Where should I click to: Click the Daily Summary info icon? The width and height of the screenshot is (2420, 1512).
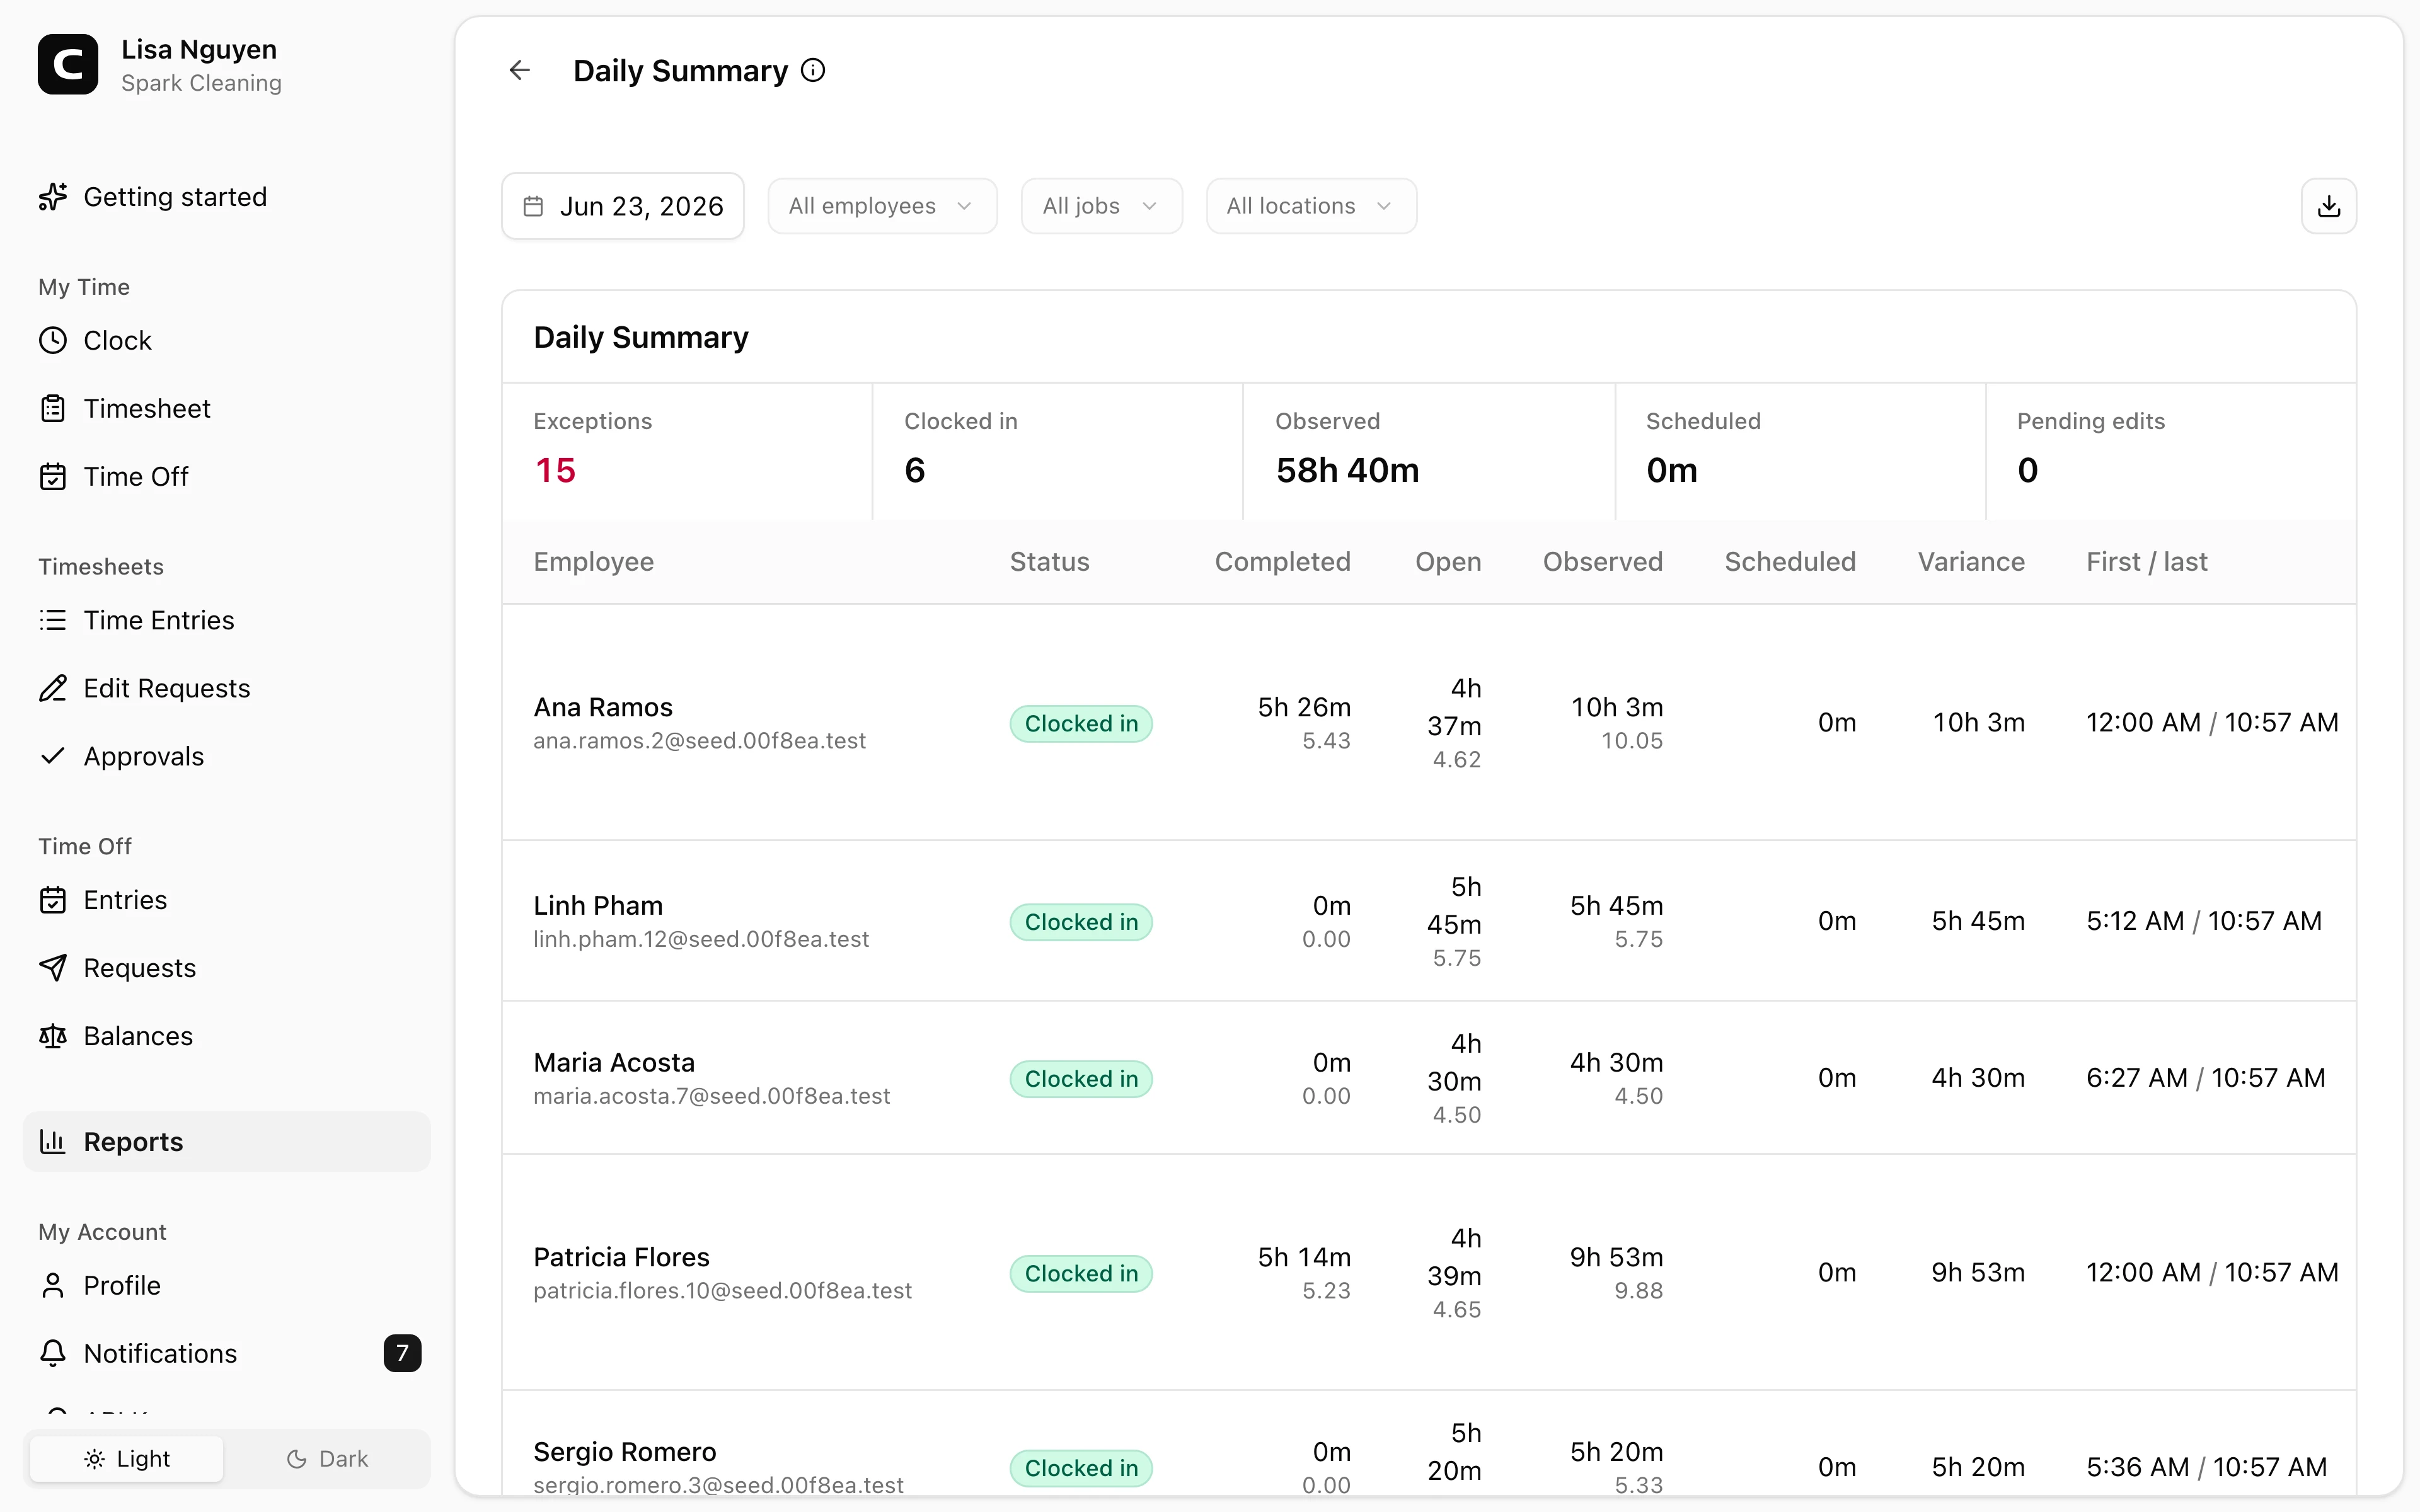[x=813, y=70]
